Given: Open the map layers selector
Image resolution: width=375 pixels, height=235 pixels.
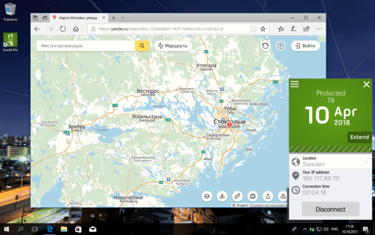Looking at the screenshot, I should click(x=207, y=196).
